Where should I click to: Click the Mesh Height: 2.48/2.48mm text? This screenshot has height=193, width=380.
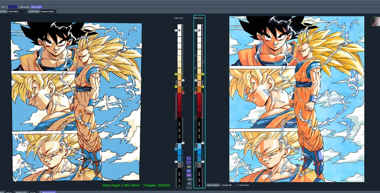coord(121,185)
